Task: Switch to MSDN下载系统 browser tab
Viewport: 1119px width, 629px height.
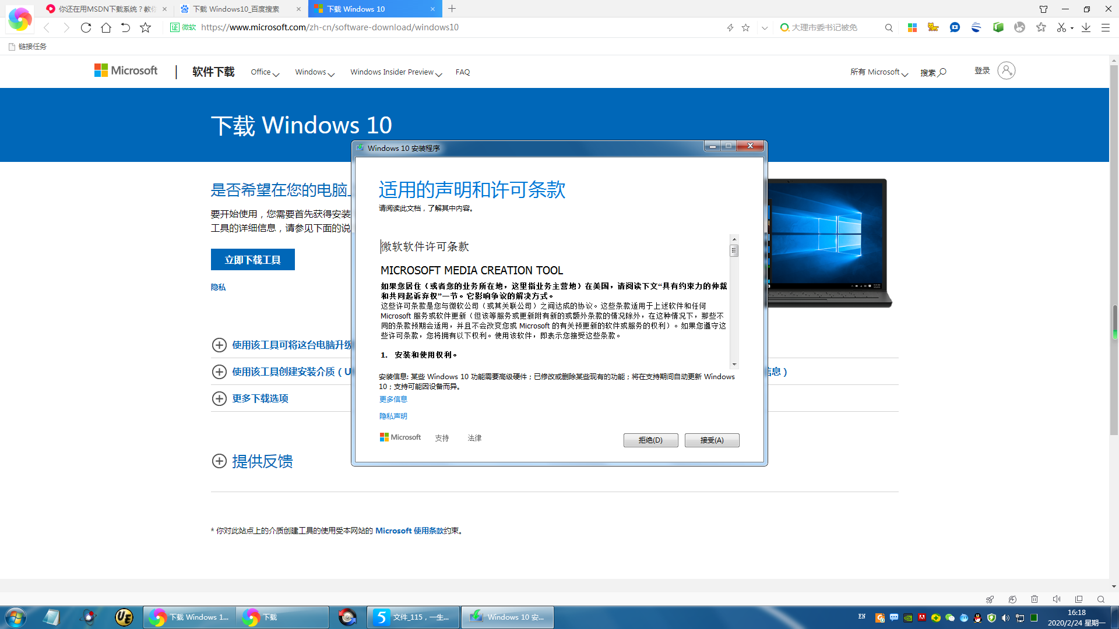Action: (x=107, y=9)
